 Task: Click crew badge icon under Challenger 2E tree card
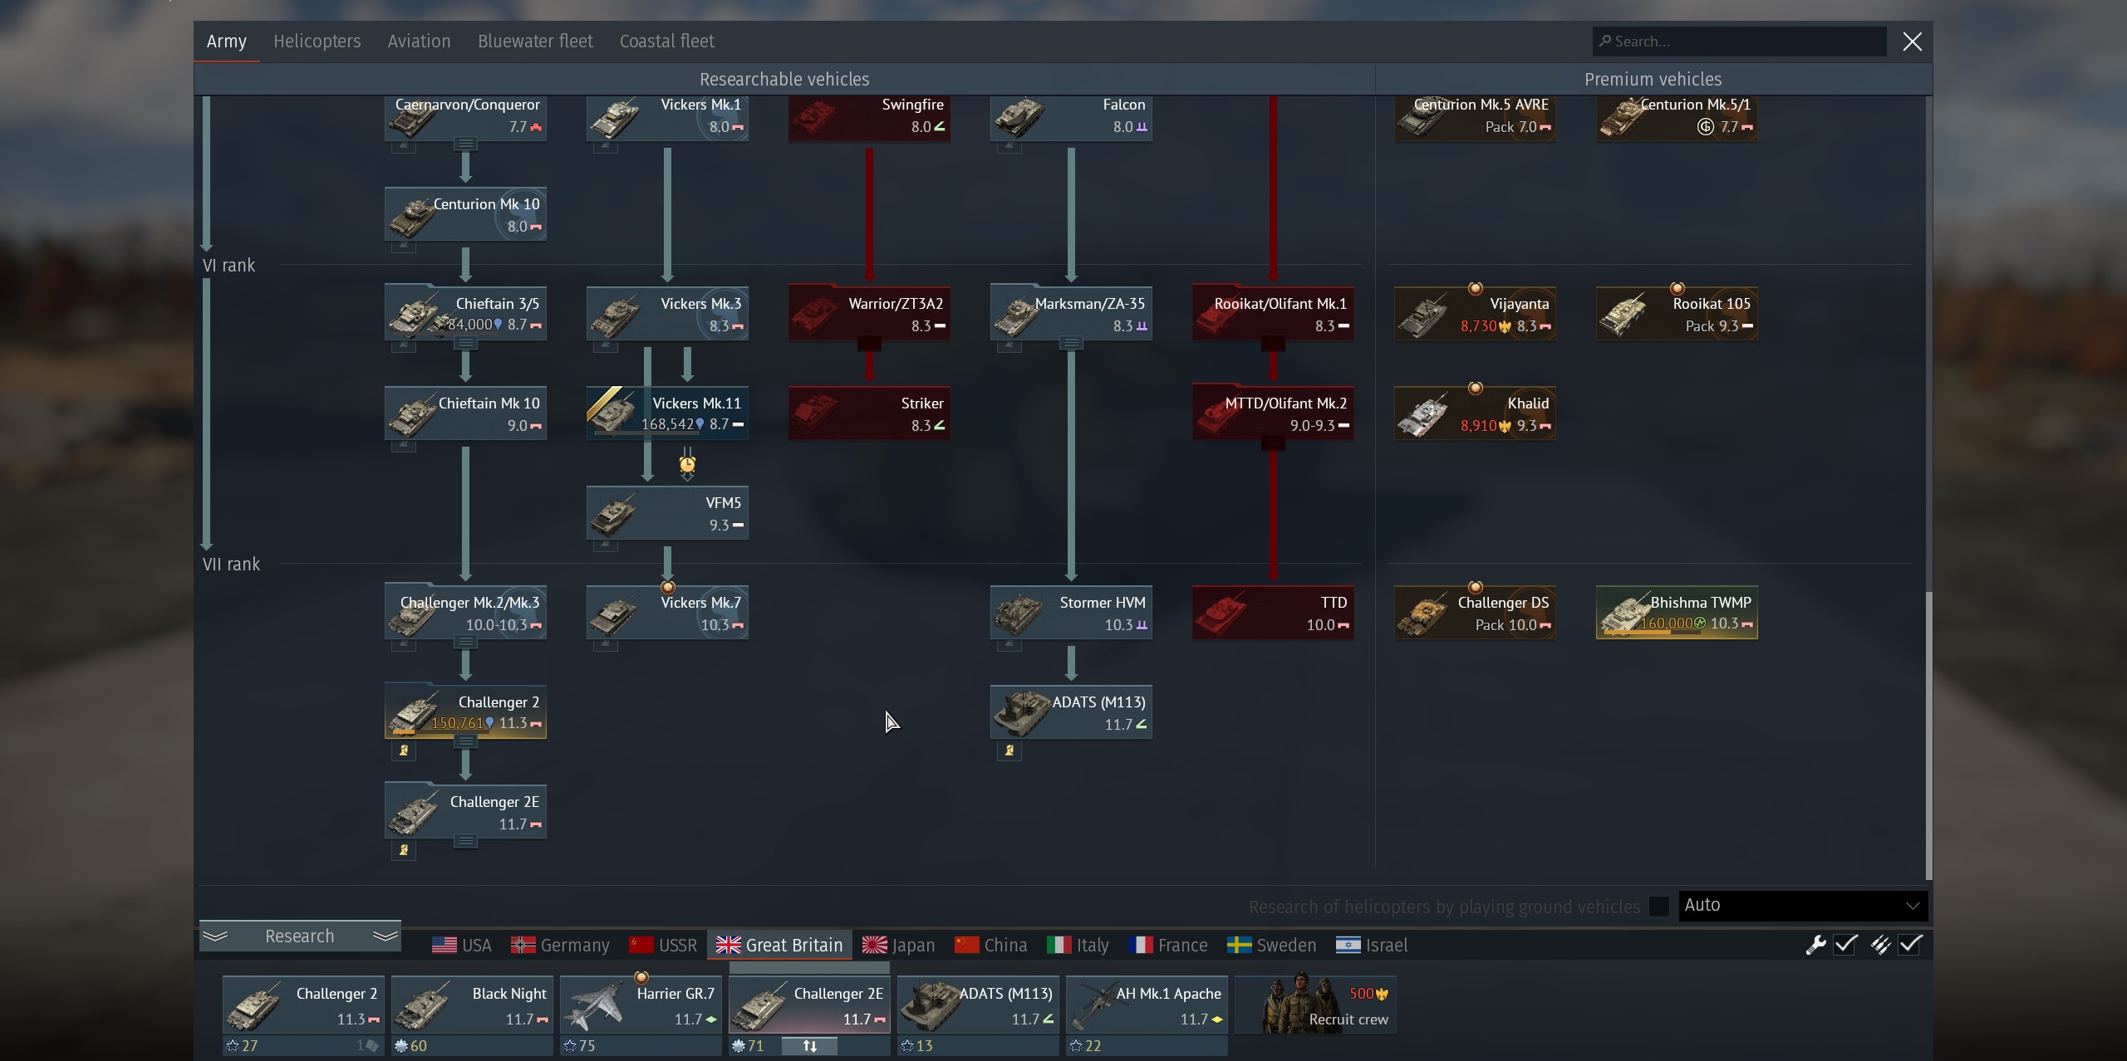pos(404,850)
